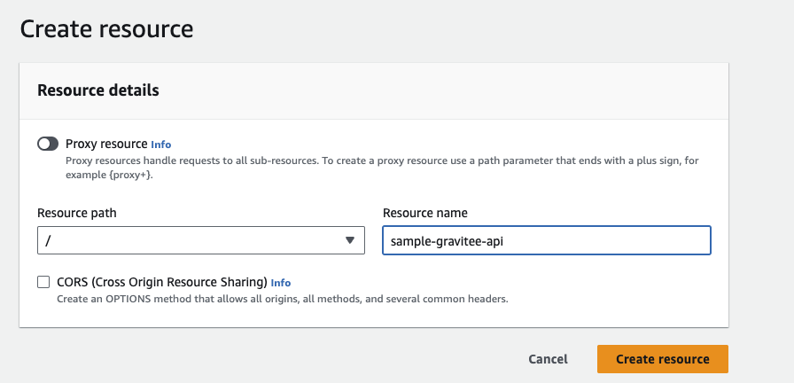Click the Create resource page title
This screenshot has height=383, width=794.
tap(106, 29)
